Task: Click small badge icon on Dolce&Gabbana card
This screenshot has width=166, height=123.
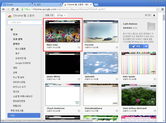Action: (117, 111)
